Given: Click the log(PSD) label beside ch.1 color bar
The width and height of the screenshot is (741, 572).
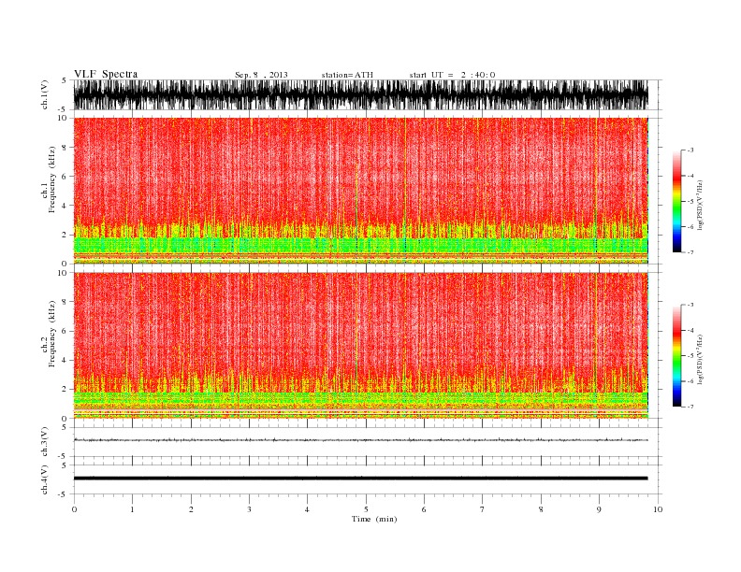Looking at the screenshot, I should 701,206.
